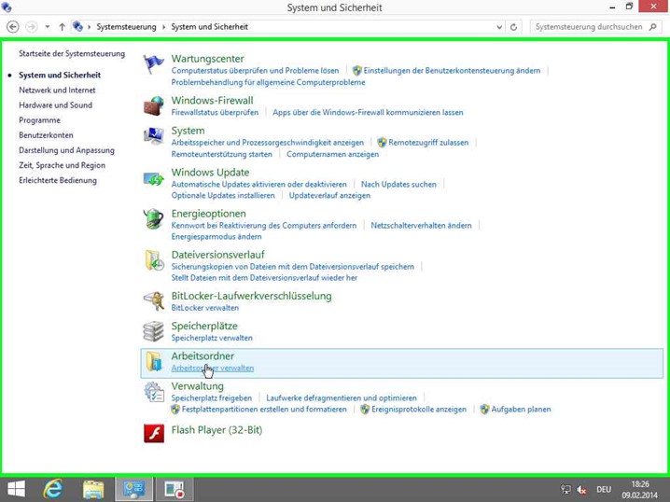Click Festplattenpartitionen erstellen und formatieren
The width and height of the screenshot is (670, 502).
point(264,410)
